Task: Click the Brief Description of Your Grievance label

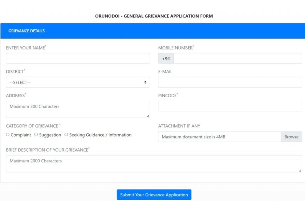Action: pos(47,150)
